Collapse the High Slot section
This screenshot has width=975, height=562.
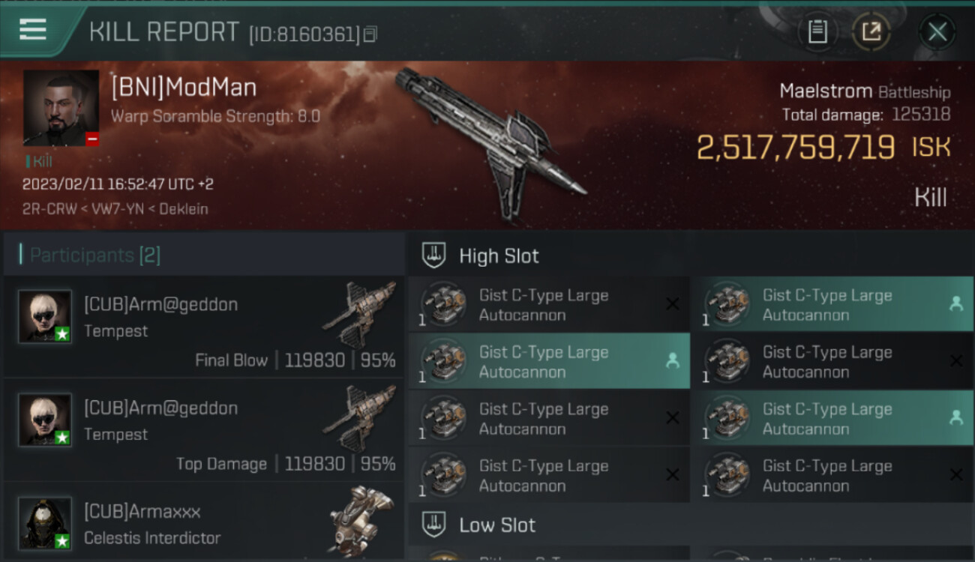pos(499,256)
